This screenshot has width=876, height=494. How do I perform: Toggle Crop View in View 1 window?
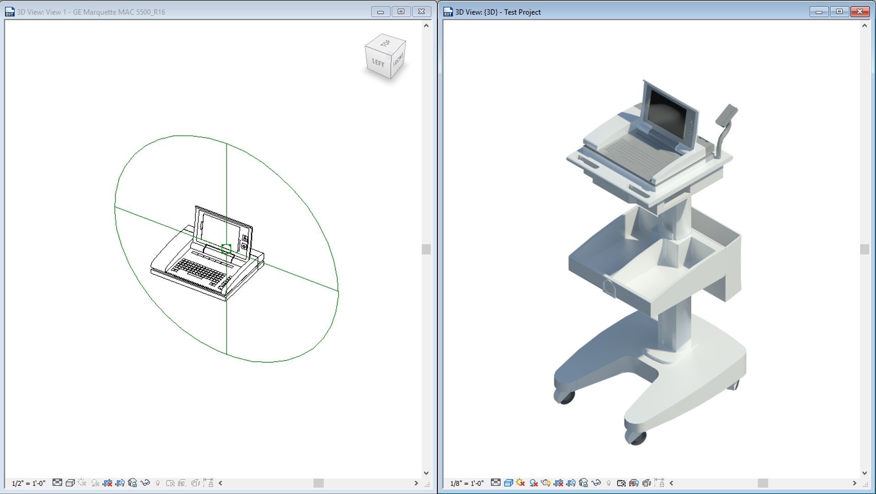click(x=108, y=483)
